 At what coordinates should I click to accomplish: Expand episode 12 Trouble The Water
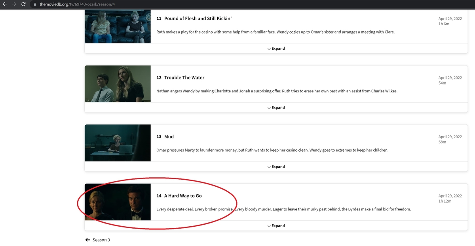[276, 107]
